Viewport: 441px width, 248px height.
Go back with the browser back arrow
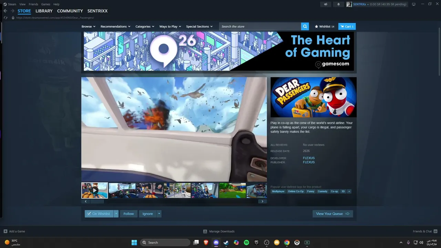[5, 11]
